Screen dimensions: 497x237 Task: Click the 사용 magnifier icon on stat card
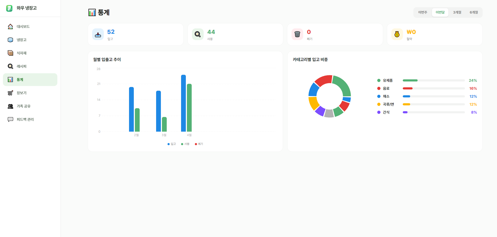(198, 34)
